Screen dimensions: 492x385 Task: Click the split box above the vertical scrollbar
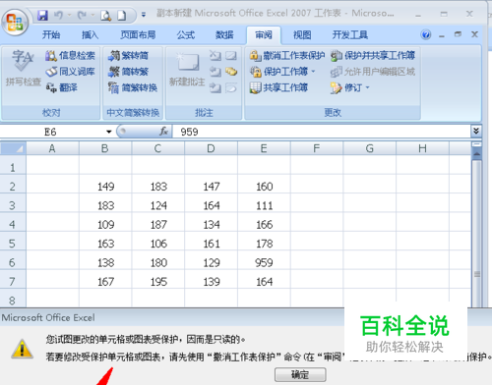(477, 144)
